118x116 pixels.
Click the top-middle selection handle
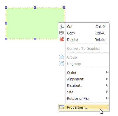pyautogui.click(x=35, y=8)
